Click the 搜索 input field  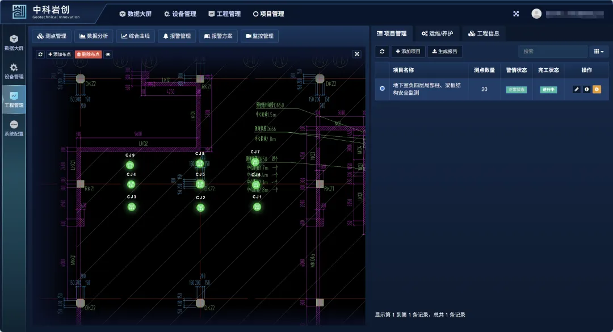pyautogui.click(x=552, y=52)
